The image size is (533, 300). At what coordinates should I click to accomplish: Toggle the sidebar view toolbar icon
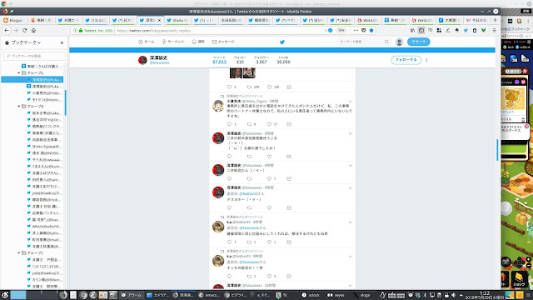coord(421,30)
